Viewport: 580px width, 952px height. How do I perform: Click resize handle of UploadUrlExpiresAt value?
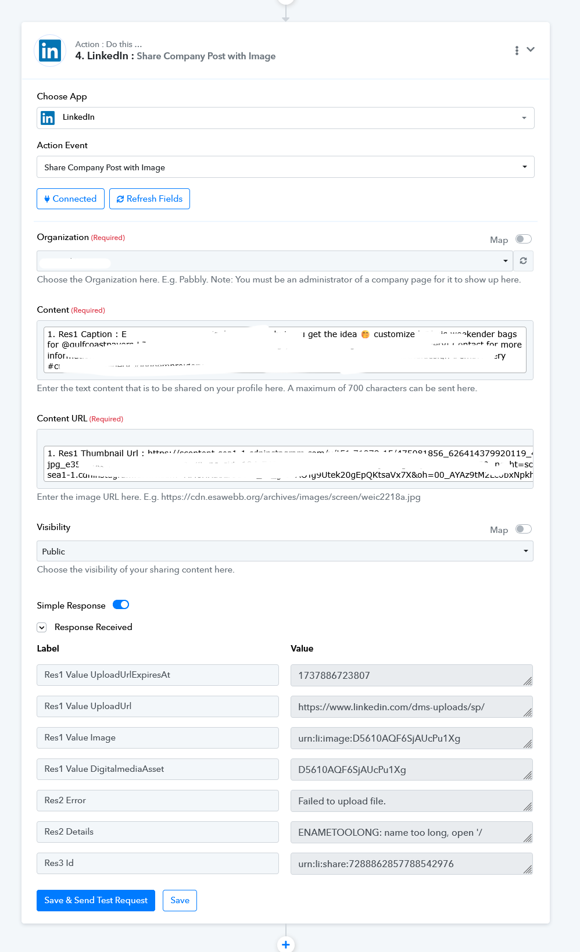pos(527,681)
